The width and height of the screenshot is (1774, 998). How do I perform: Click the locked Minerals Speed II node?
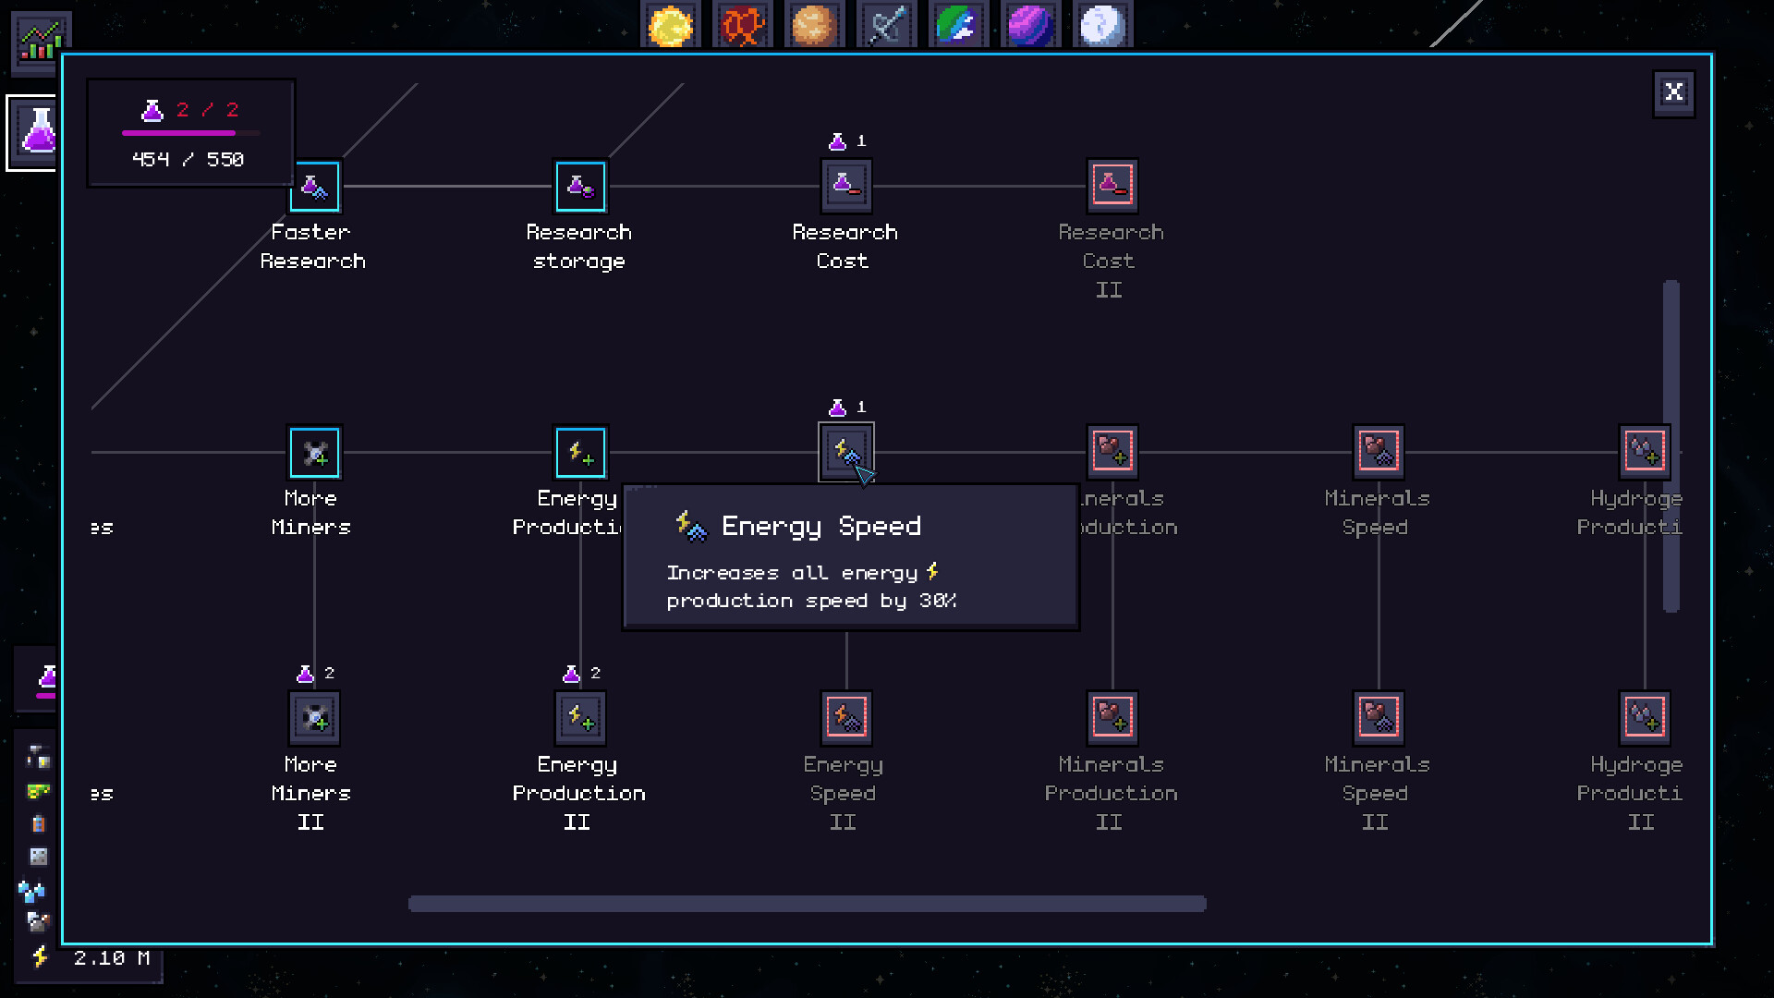(1379, 719)
